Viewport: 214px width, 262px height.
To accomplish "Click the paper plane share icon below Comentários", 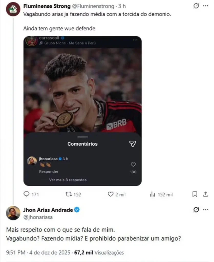I will click(x=133, y=144).
